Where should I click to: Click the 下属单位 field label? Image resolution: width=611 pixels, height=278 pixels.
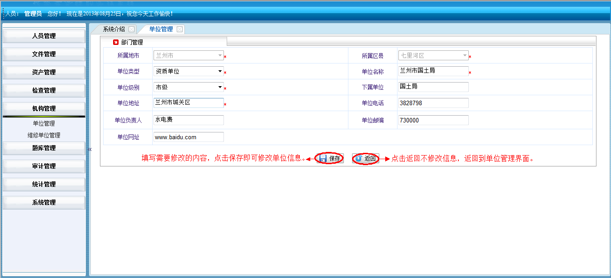tap(373, 88)
